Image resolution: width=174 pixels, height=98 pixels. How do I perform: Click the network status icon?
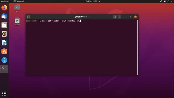161,1
